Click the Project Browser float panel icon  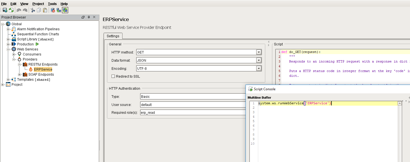click(83, 17)
